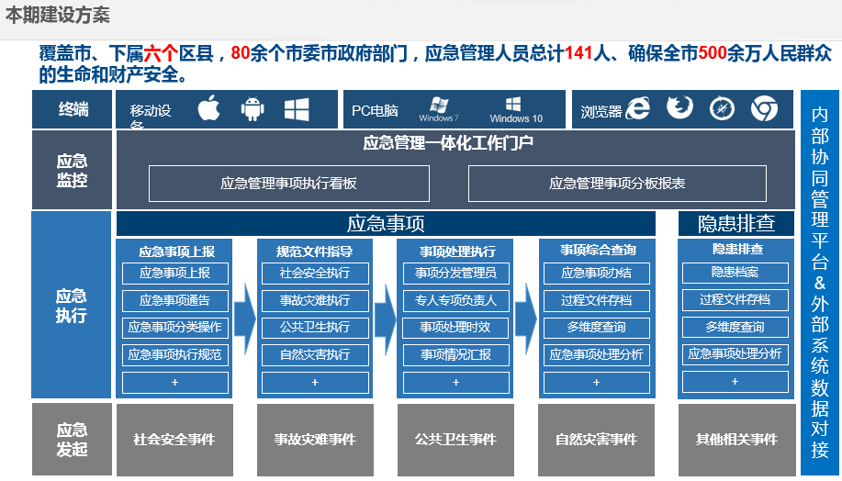This screenshot has width=842, height=481.
Task: Select the 公共卫生事件 block
Action: click(x=456, y=440)
